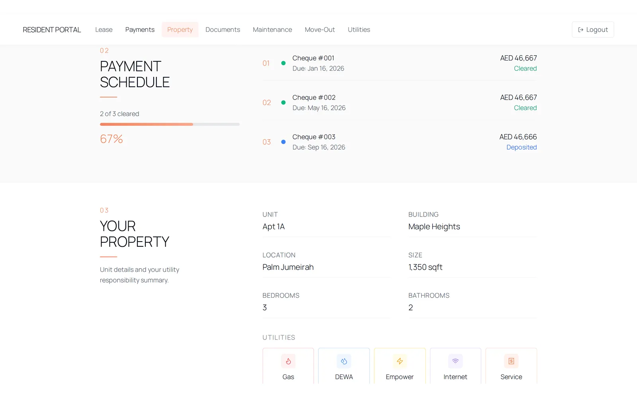
Task: Click the 1,350 sqft size value
Action: pos(425,267)
